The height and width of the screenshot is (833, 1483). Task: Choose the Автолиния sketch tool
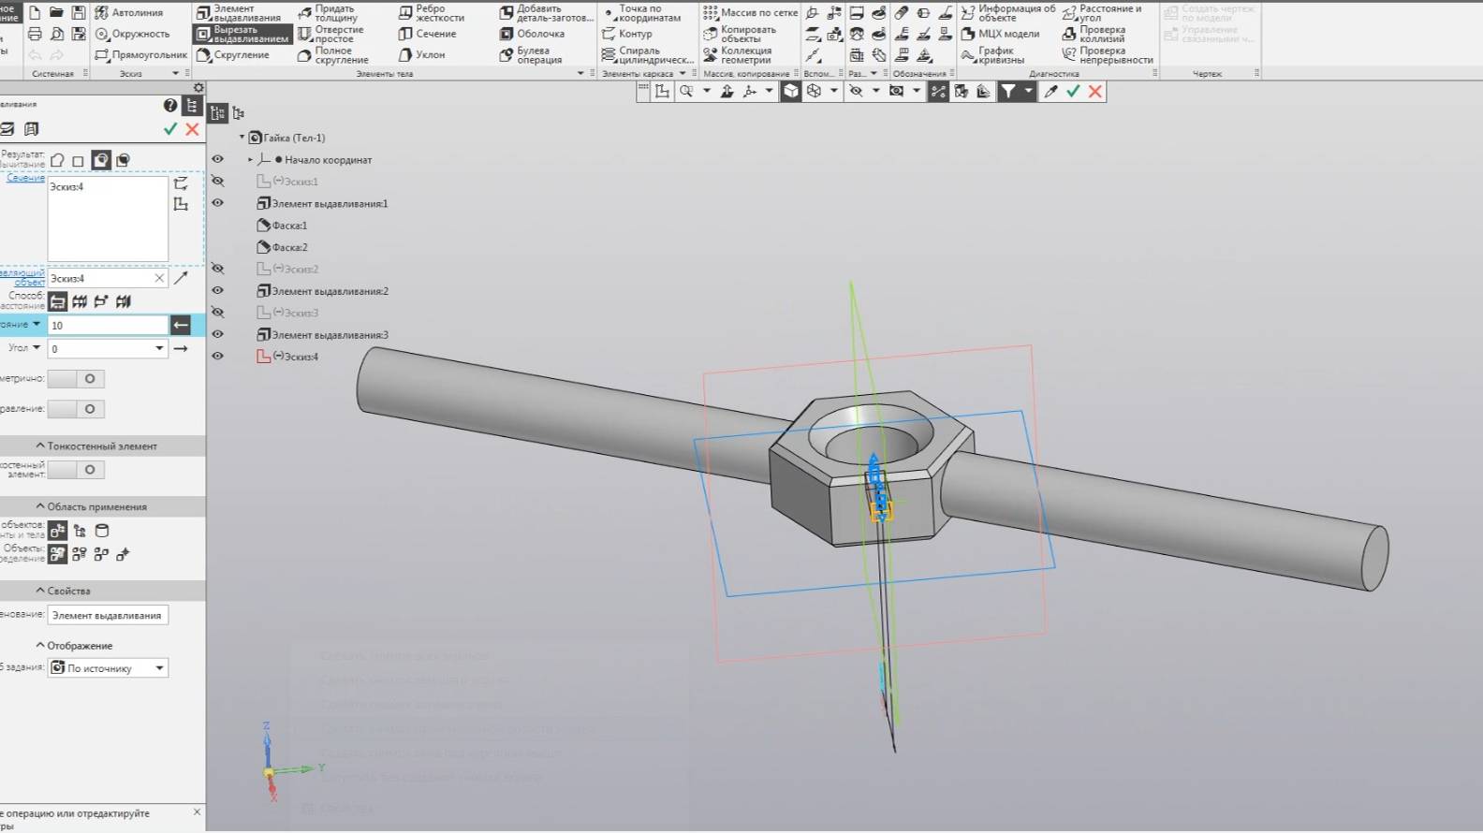[128, 13]
